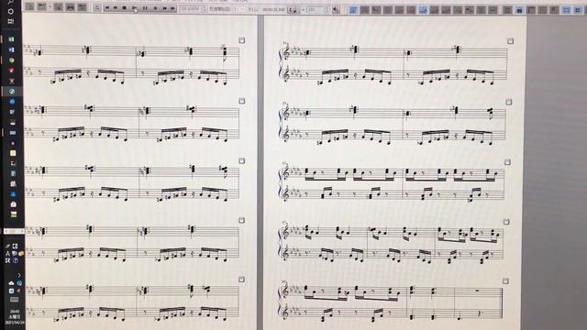Image resolution: width=587 pixels, height=330 pixels.
Task: Click the OneDrive cloud icon in the tray
Action: coord(11,283)
